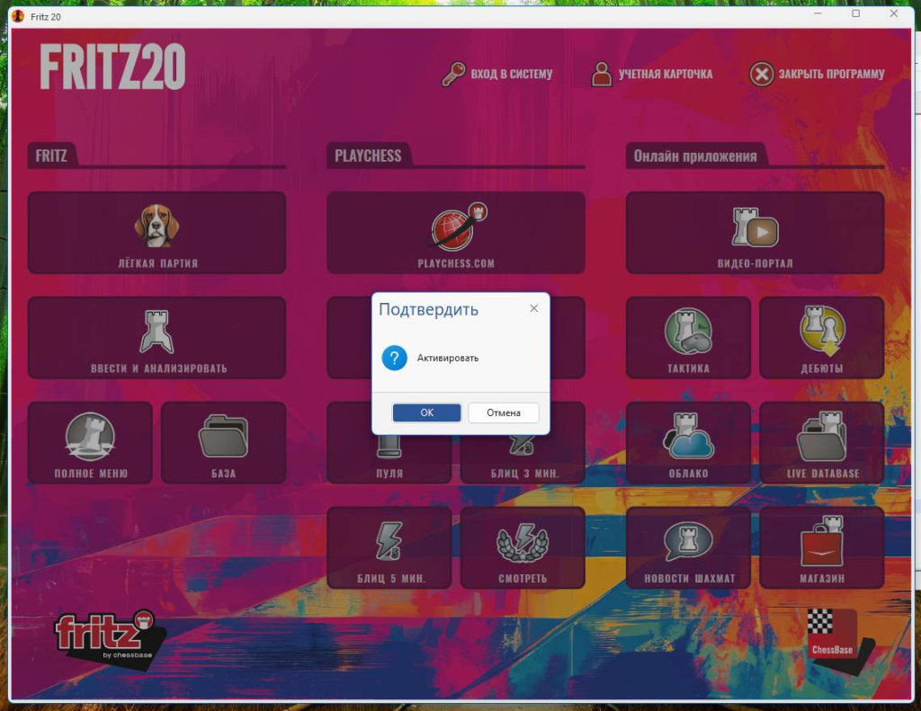Click the Активировать dialog text
921x711 pixels.
click(448, 358)
